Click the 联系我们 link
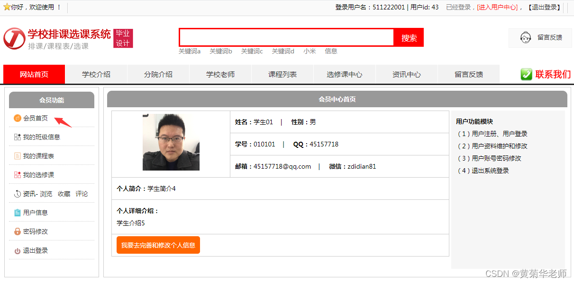The width and height of the screenshot is (574, 283). [553, 74]
